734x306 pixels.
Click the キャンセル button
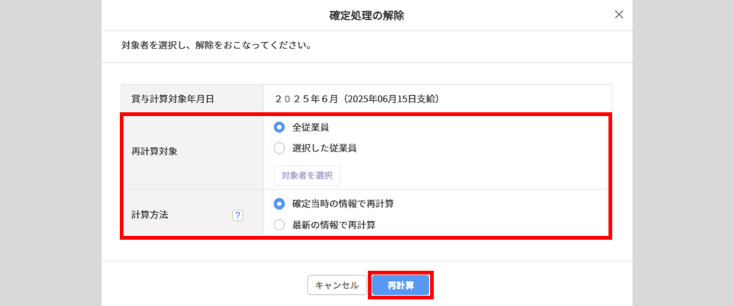point(337,285)
